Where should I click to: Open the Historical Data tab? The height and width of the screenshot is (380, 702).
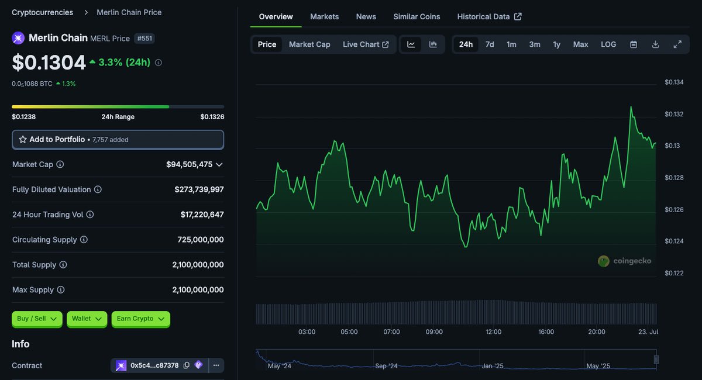(489, 16)
